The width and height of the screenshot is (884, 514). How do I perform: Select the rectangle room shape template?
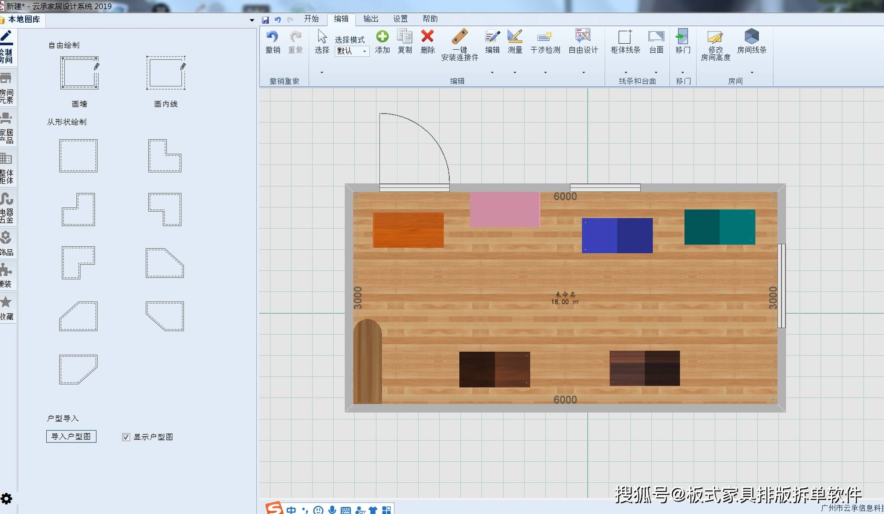tap(78, 155)
